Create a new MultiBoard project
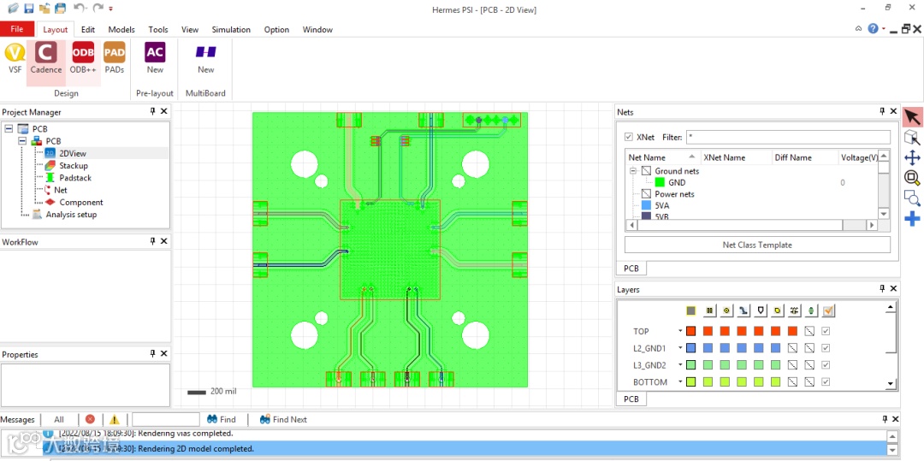This screenshot has width=924, height=461. 205,57
